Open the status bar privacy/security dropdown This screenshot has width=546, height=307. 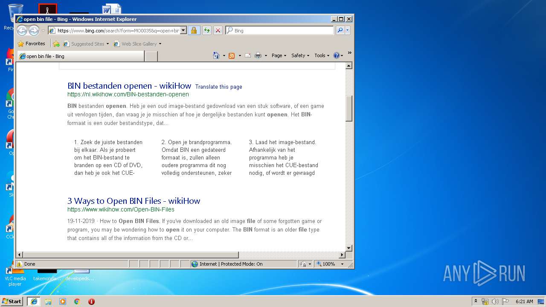pyautogui.click(x=305, y=264)
